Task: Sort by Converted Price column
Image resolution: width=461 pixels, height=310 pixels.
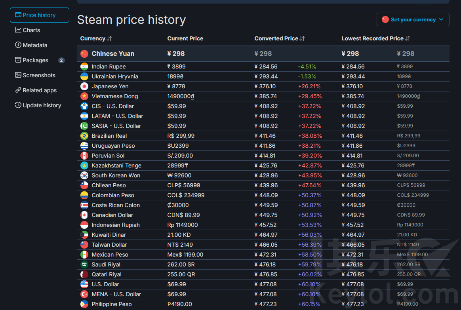Action: click(280, 38)
